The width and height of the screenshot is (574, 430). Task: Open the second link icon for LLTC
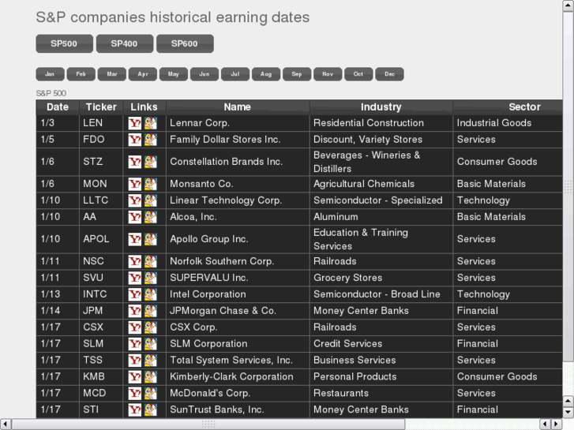coord(151,200)
